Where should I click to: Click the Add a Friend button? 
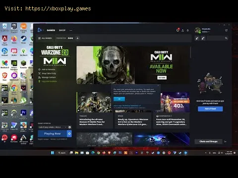pyautogui.click(x=210, y=109)
